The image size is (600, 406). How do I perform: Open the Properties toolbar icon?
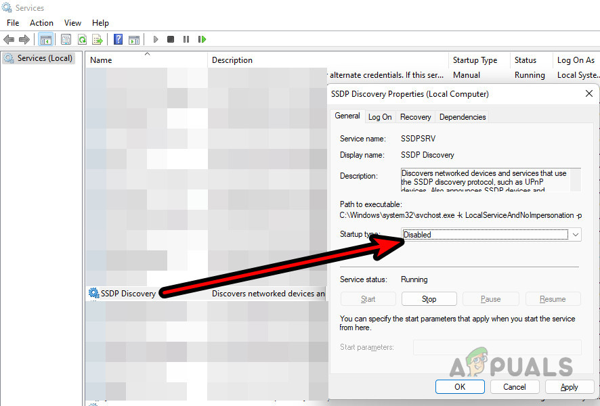pyautogui.click(x=65, y=39)
